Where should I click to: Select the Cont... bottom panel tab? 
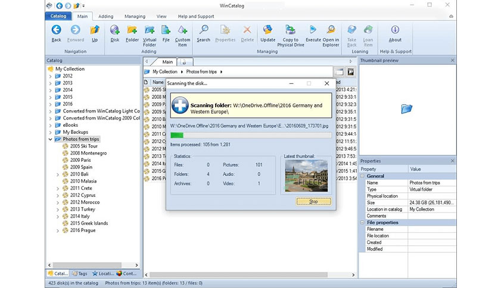point(126,273)
